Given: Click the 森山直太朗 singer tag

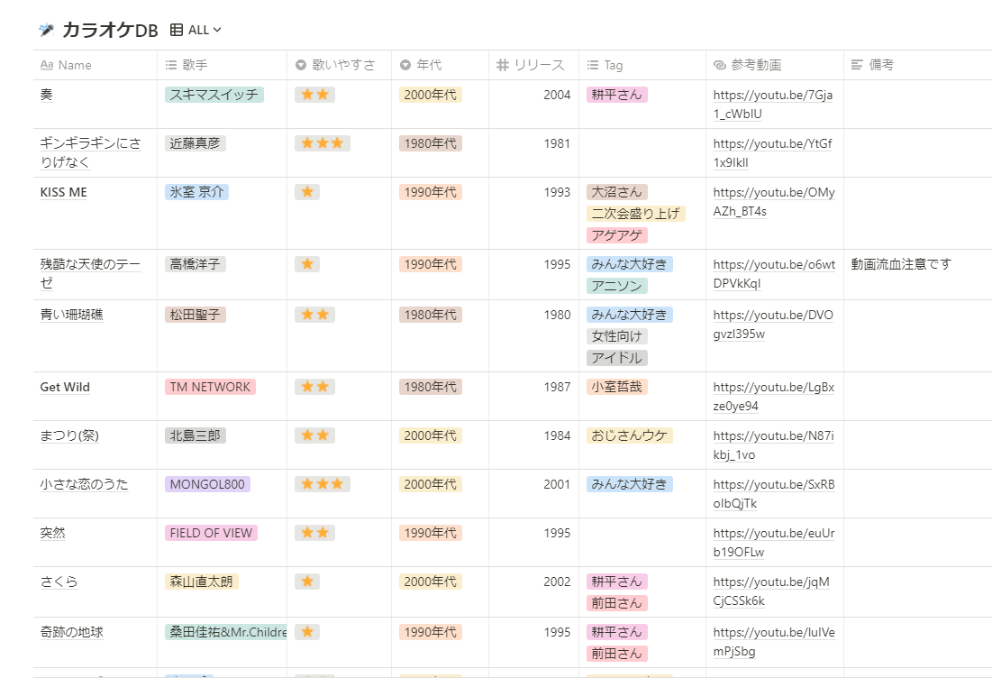Looking at the screenshot, I should pos(201,582).
